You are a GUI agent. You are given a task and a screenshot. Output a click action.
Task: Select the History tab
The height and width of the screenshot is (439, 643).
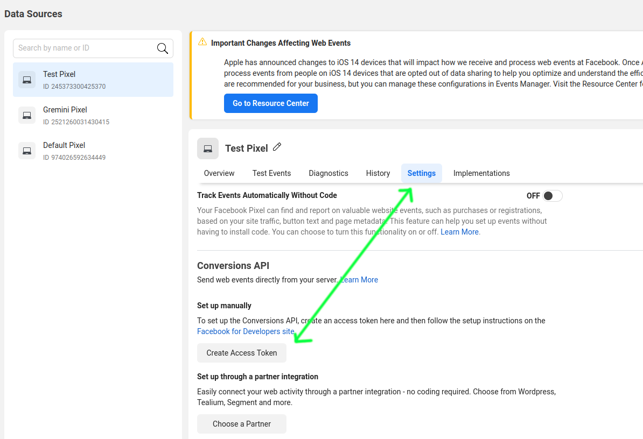[x=378, y=173]
